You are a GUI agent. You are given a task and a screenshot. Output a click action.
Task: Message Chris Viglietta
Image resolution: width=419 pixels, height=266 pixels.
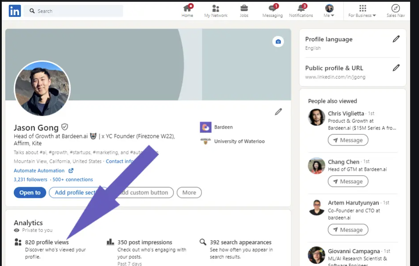(x=348, y=140)
